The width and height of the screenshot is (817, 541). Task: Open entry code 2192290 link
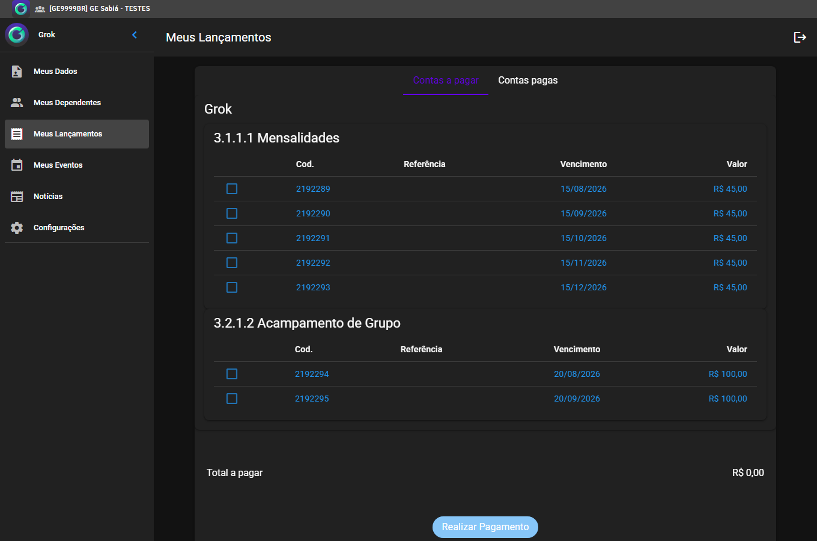[x=313, y=213]
